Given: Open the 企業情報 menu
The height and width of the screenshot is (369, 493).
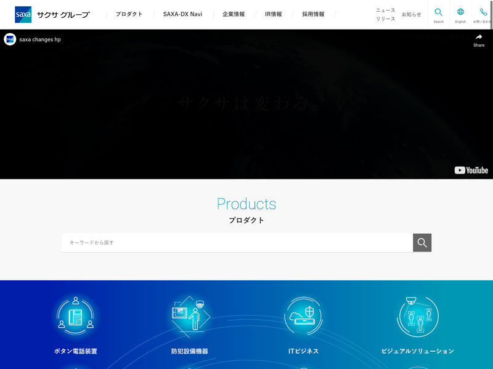Looking at the screenshot, I should [x=234, y=14].
